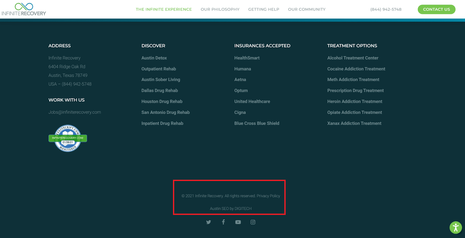The image size is (465, 238).
Task: Visit the Xanax Addiction Treatment link
Action: tap(354, 123)
